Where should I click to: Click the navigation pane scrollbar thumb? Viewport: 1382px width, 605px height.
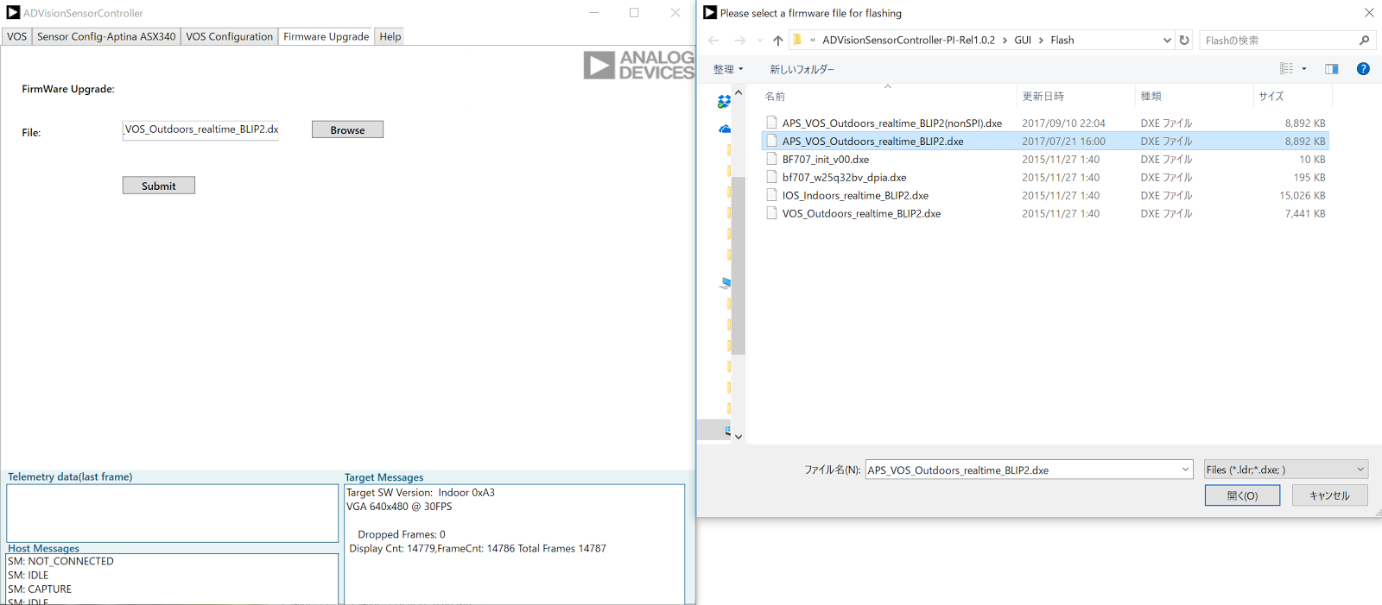[x=739, y=265]
